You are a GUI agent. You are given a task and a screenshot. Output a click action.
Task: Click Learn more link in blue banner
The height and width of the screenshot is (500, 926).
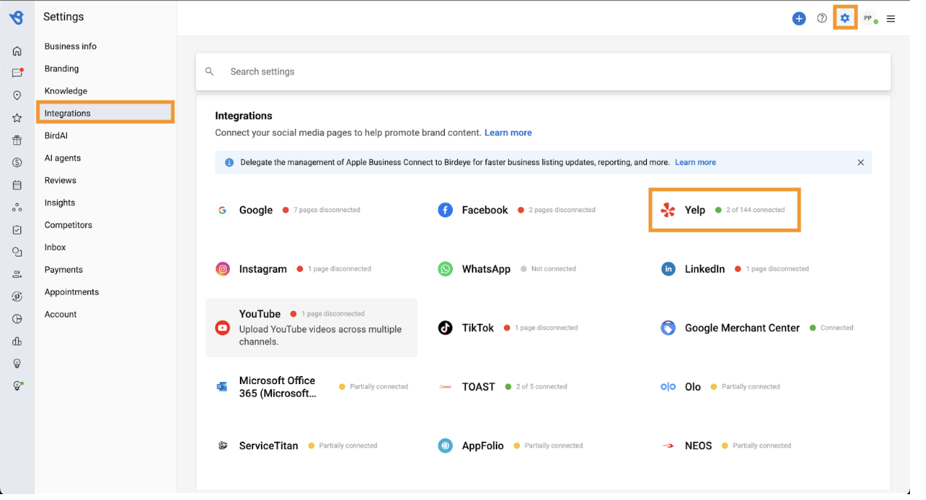pos(695,163)
